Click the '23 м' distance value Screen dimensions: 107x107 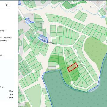click(x=11, y=98)
